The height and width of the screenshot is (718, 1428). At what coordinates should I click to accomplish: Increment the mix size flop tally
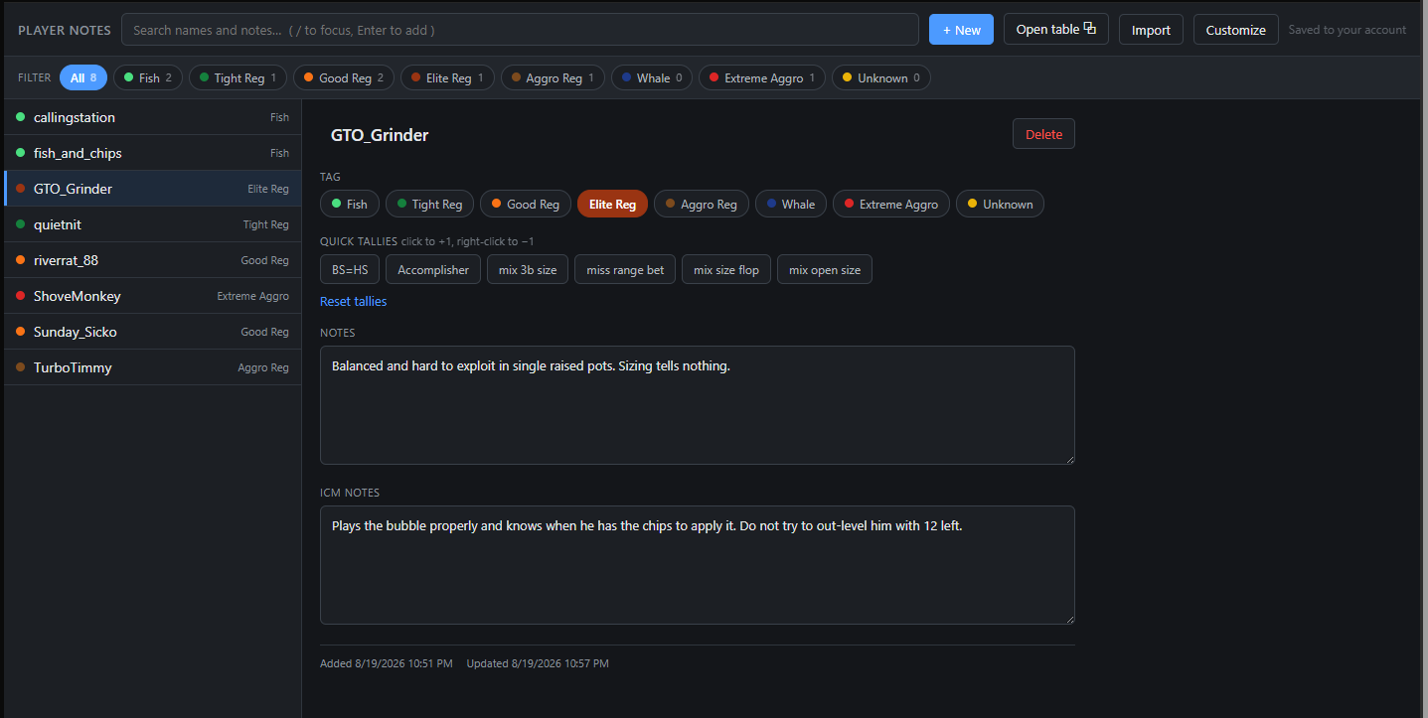coord(726,269)
